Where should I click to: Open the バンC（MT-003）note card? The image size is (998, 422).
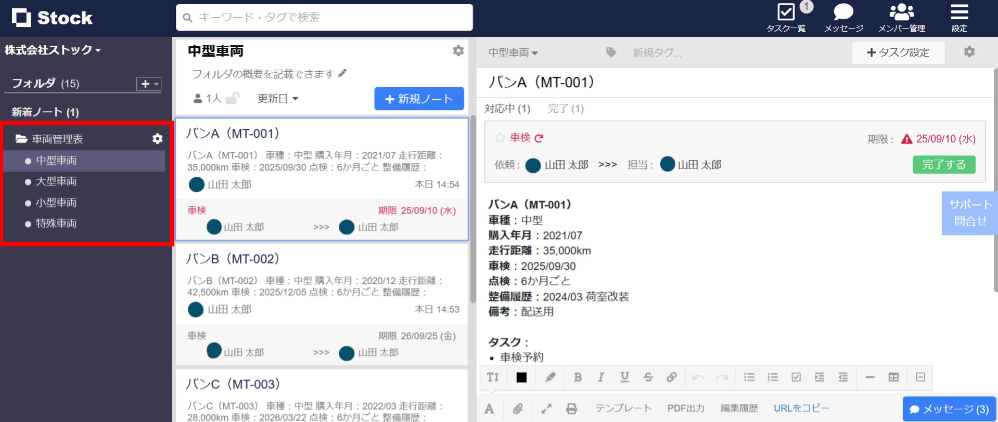[x=322, y=395]
